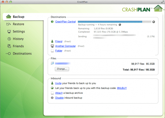This screenshot has width=165, height=118.
Task: Pause the CrashPlan Central backup
Action: pos(154,22)
